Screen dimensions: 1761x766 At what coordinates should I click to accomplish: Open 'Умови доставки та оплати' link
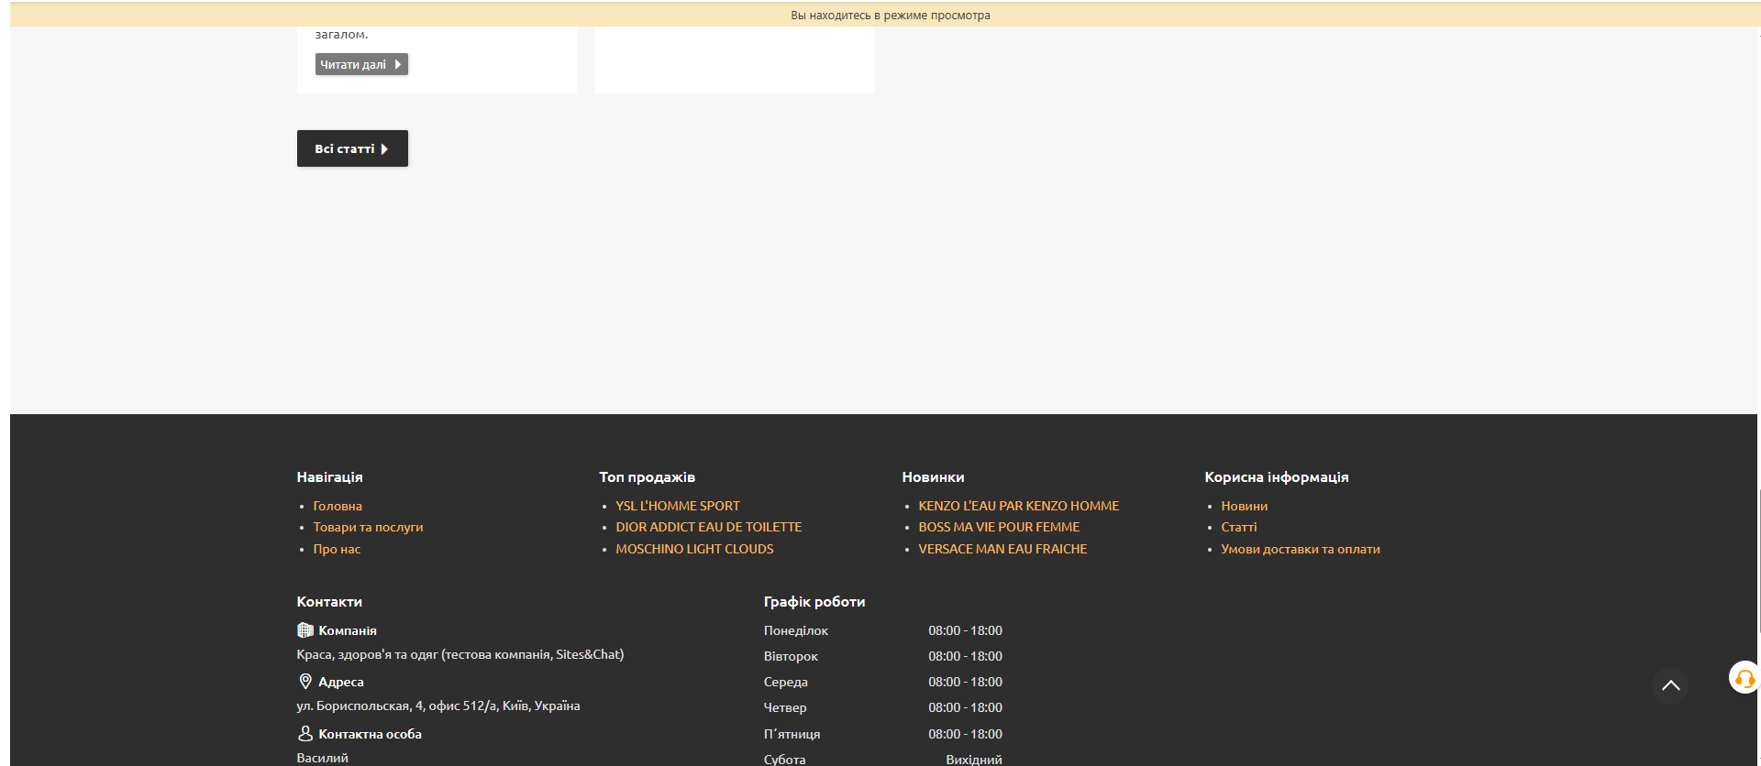(x=1300, y=549)
